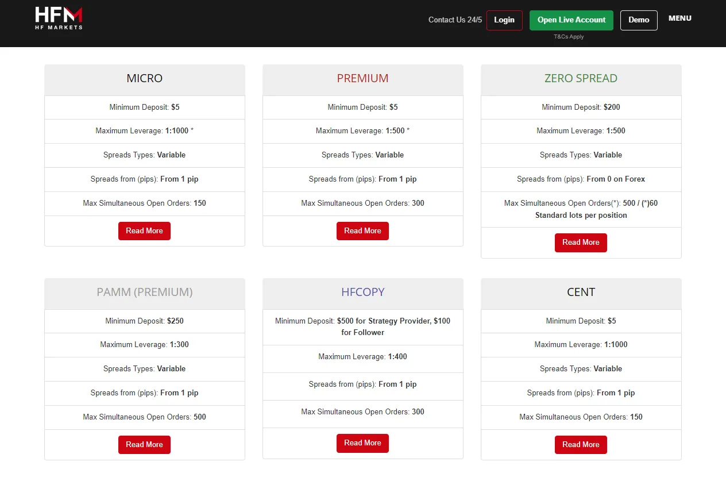Screen dimensions: 726x477
Task: Click PREMIUM Maximum Leverage 1:500 * row
Action: 363,131
